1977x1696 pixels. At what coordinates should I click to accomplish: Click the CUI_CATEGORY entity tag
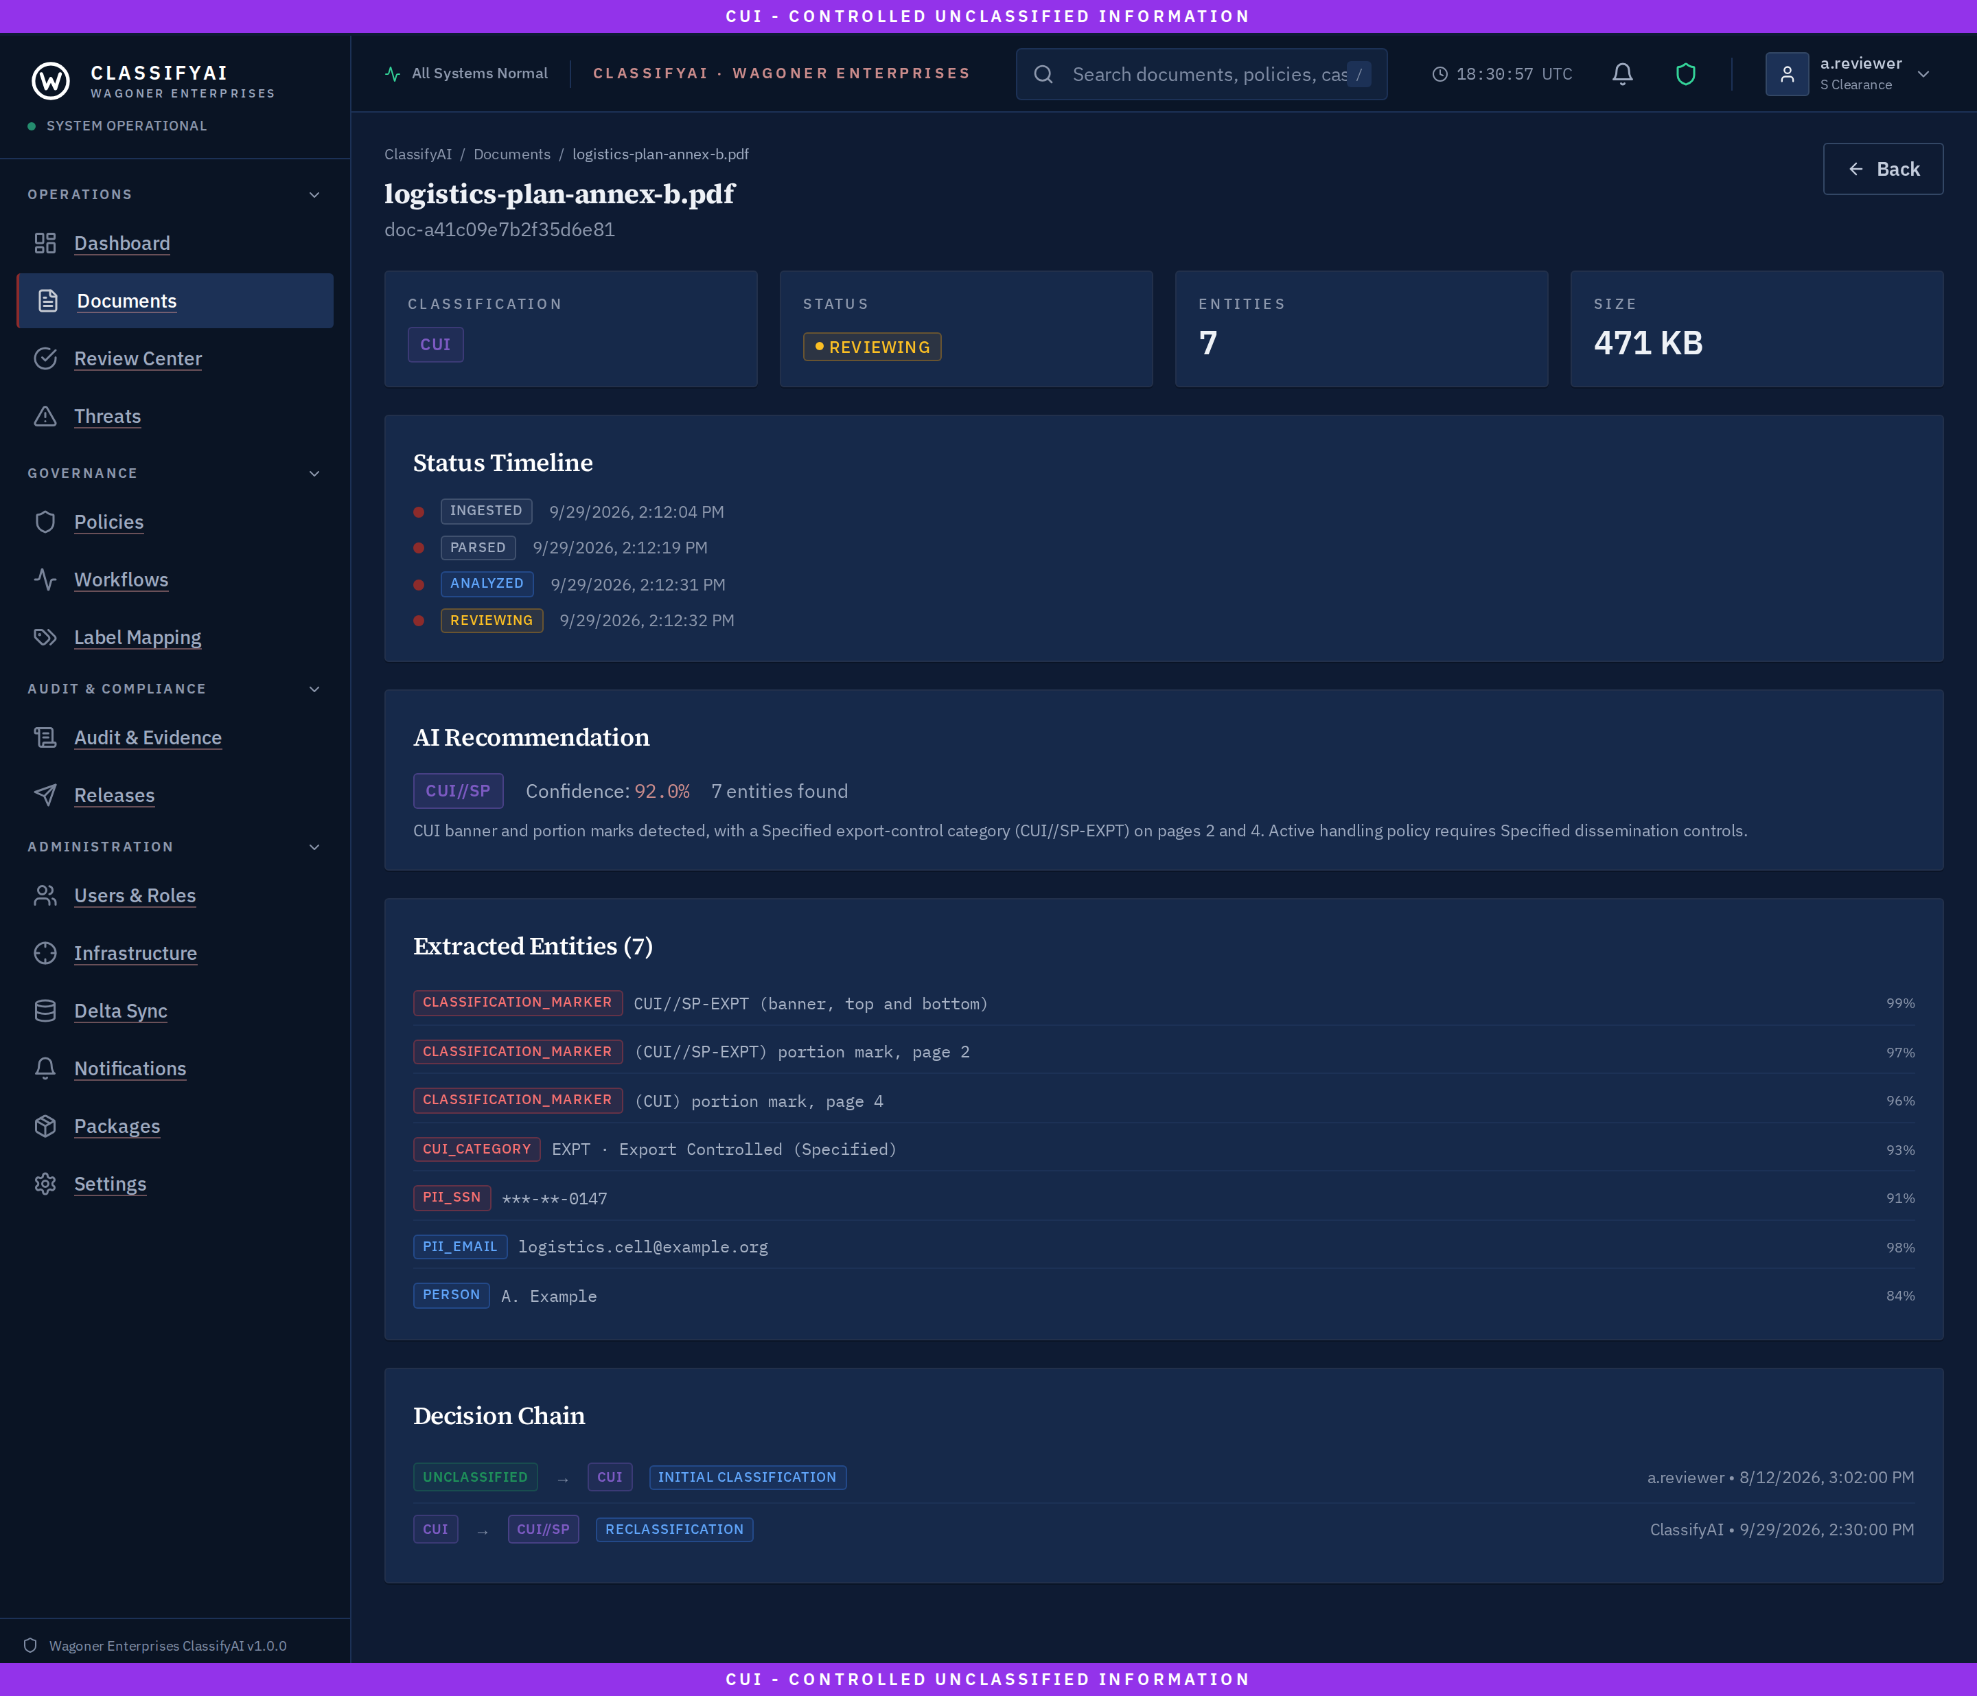click(x=476, y=1149)
